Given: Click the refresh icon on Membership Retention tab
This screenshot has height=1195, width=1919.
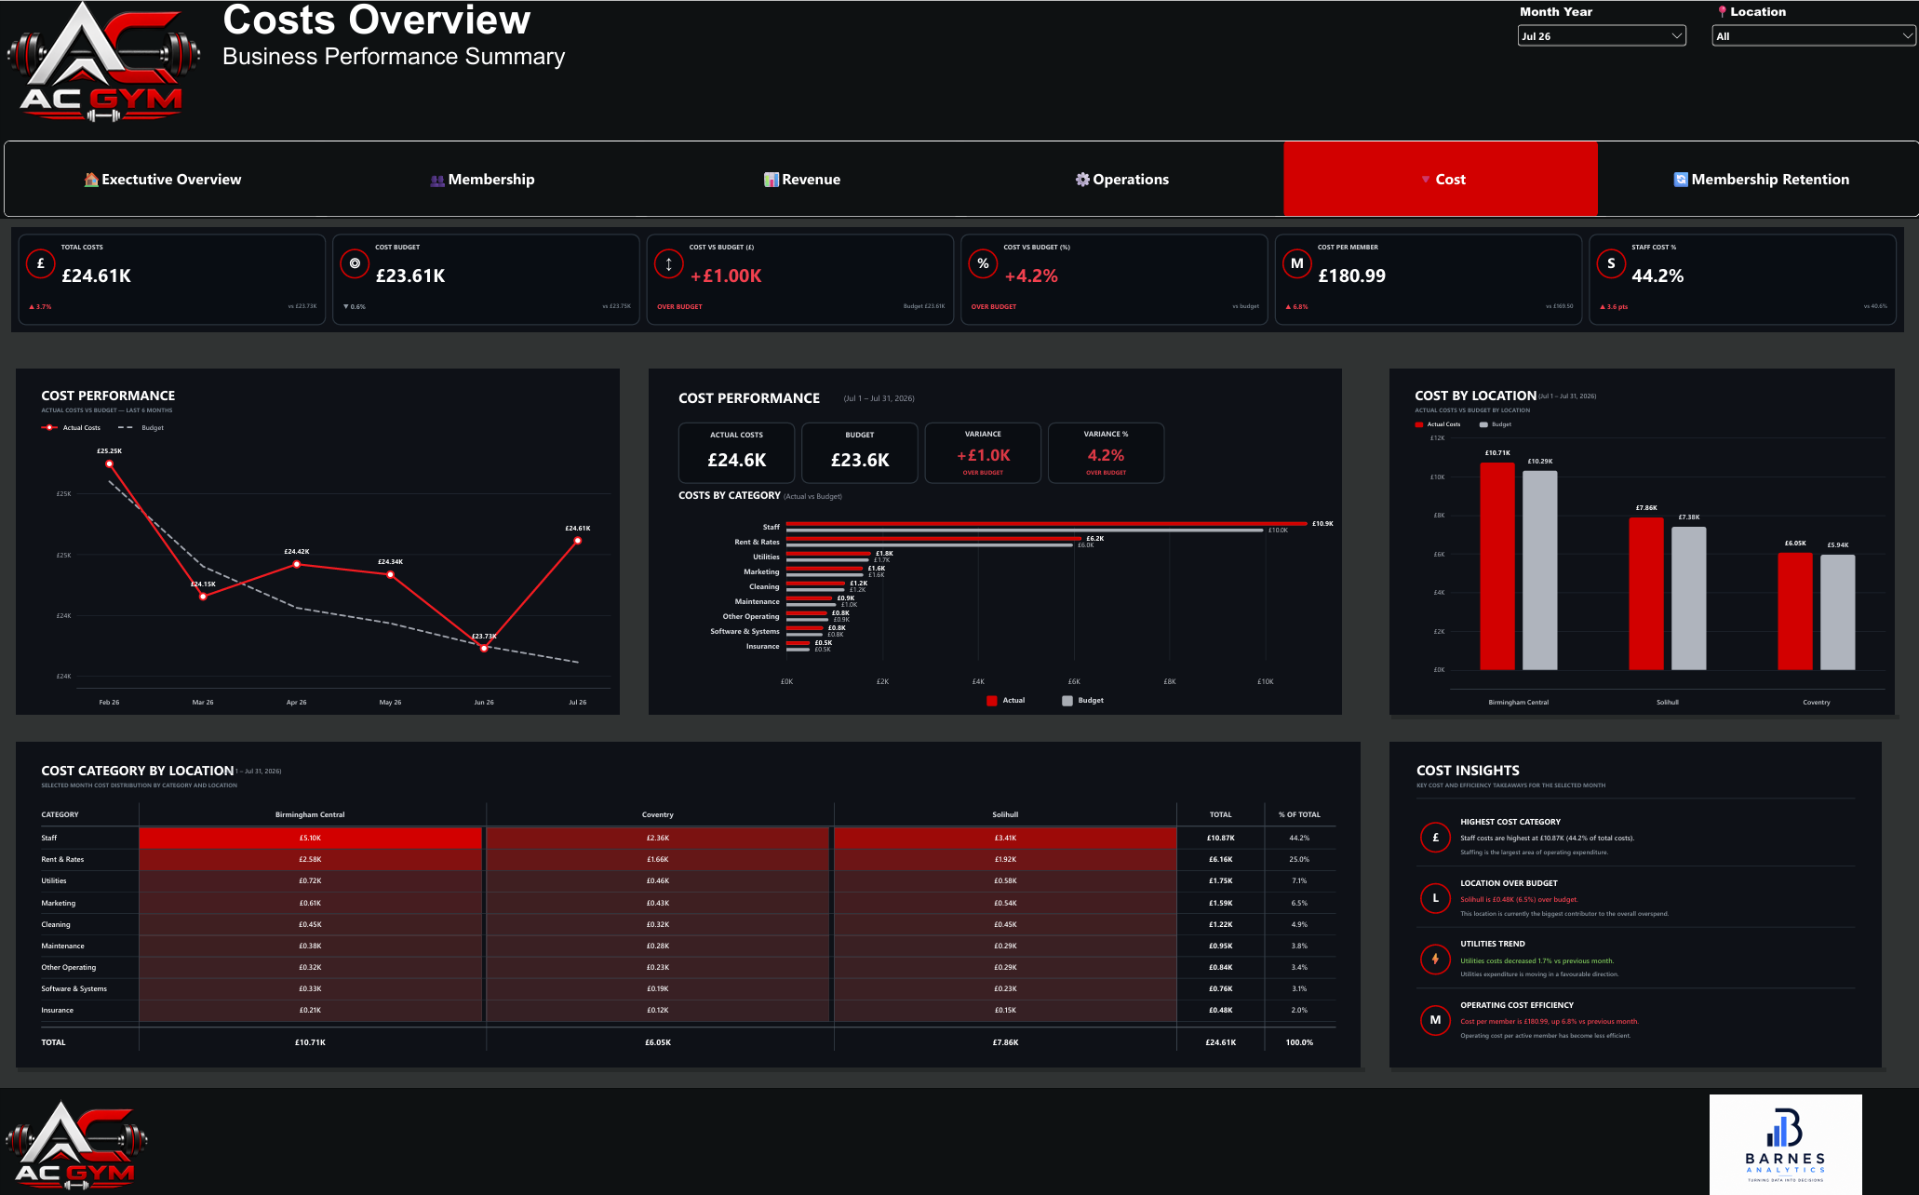Looking at the screenshot, I should (1681, 180).
